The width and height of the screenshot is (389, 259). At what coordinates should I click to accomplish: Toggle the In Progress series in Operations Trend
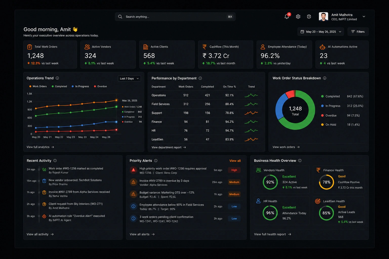coord(80,86)
